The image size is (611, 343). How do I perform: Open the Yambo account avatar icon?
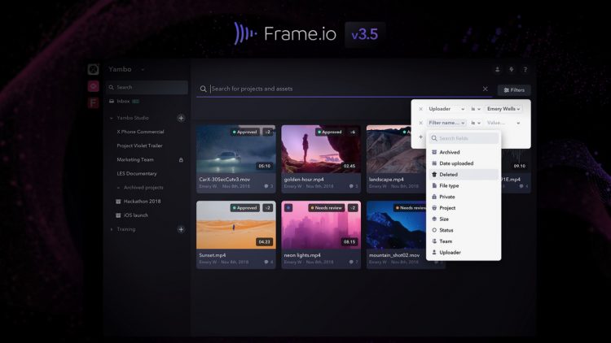tap(93, 70)
